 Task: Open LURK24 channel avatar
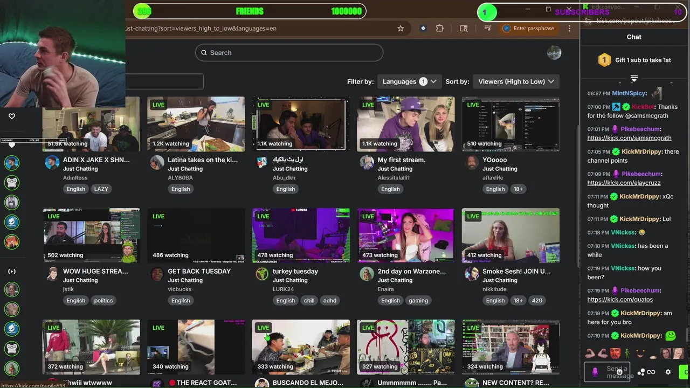(262, 274)
